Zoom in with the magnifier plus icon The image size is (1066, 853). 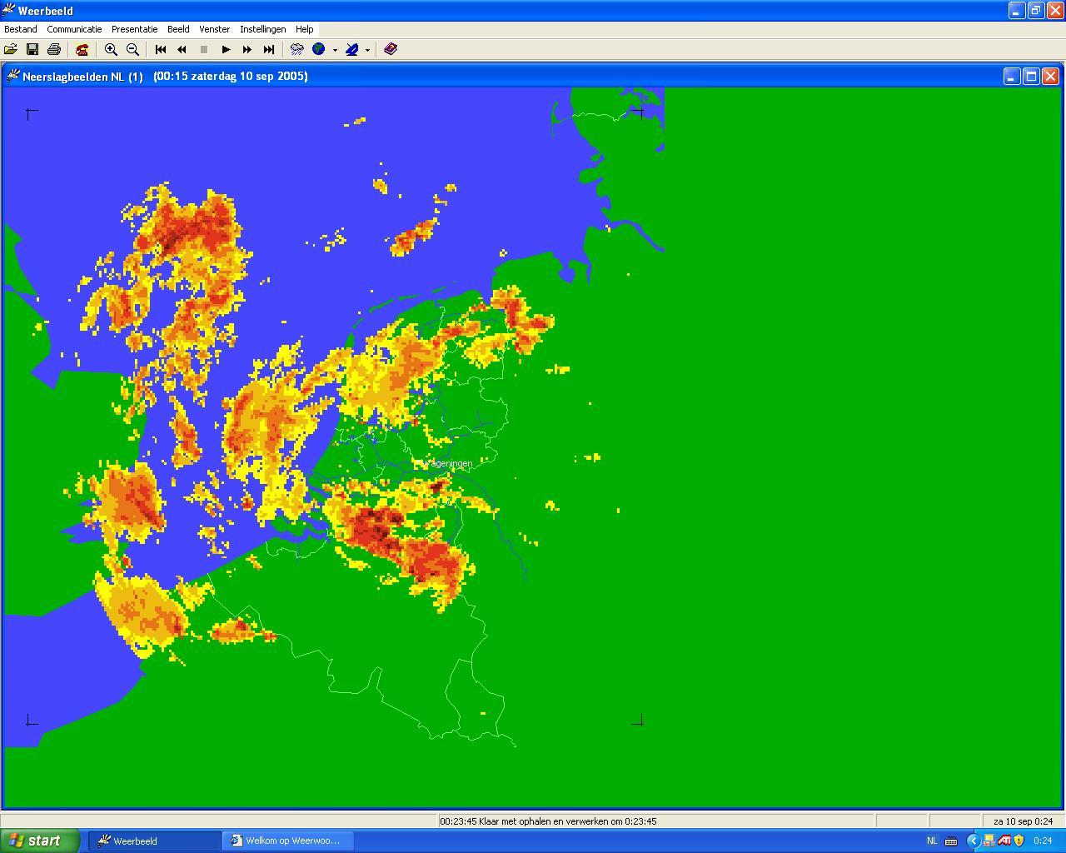click(x=111, y=49)
